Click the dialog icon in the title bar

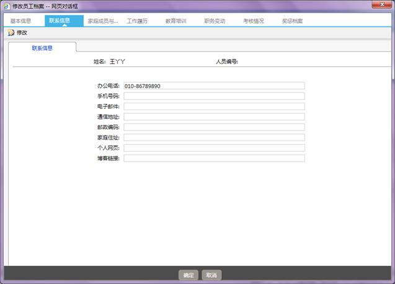[7, 6]
